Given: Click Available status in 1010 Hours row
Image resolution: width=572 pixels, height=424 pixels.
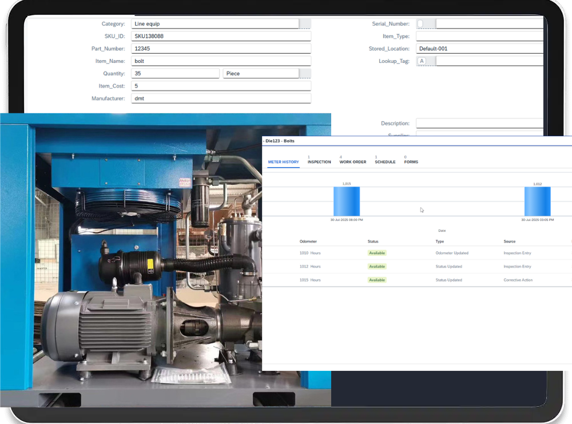Looking at the screenshot, I should [377, 253].
